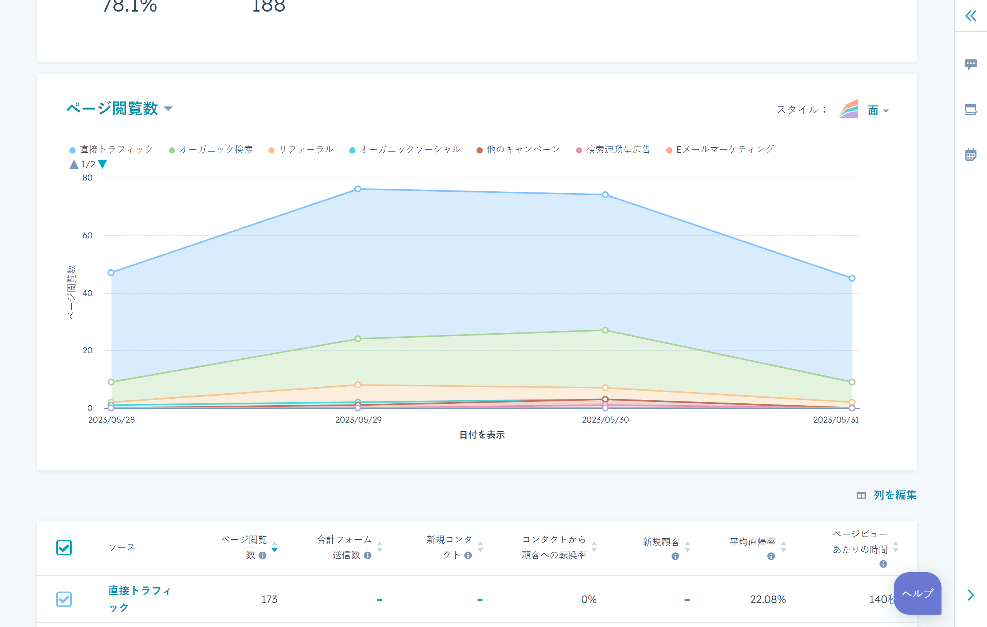This screenshot has height=627, width=987.
Task: Click direct traffic data point on 2023/05/31
Action: point(852,278)
